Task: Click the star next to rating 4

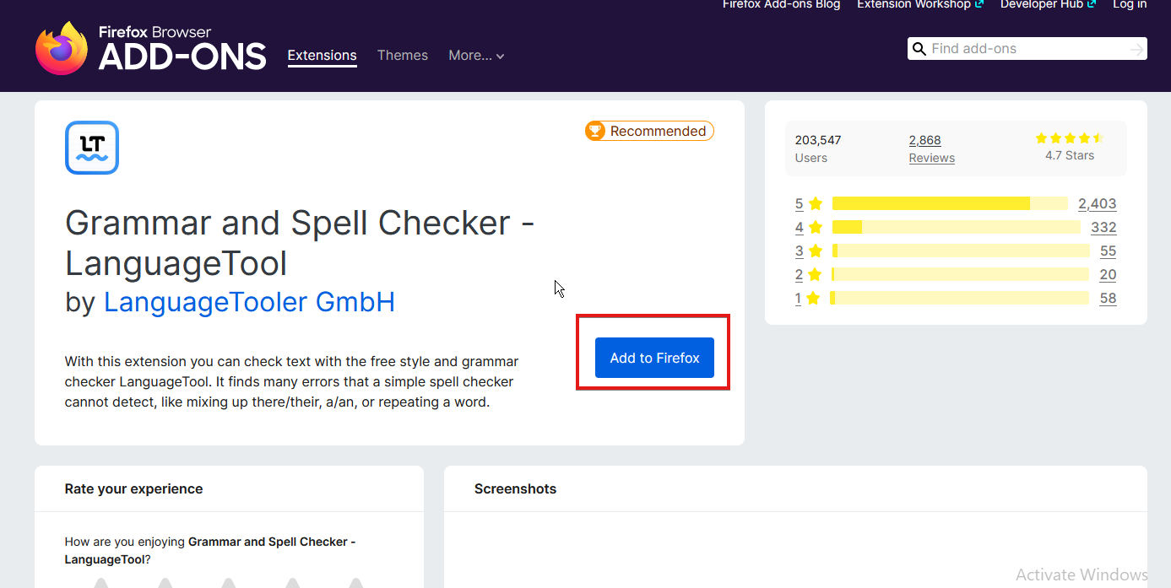Action: coord(815,227)
